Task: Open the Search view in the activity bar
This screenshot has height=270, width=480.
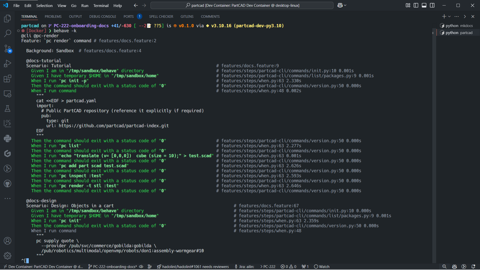Action: pos(7,33)
